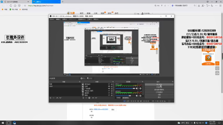
Task: Pop out the Audio Mixer dock via header icon
Action: (x=143, y=82)
